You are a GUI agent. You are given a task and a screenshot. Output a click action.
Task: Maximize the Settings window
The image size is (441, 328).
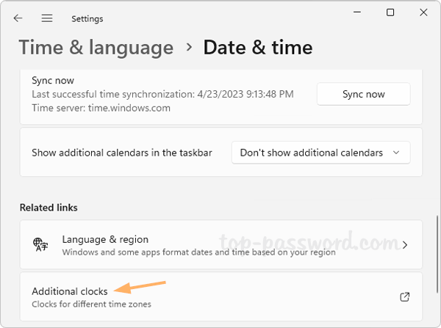click(390, 12)
